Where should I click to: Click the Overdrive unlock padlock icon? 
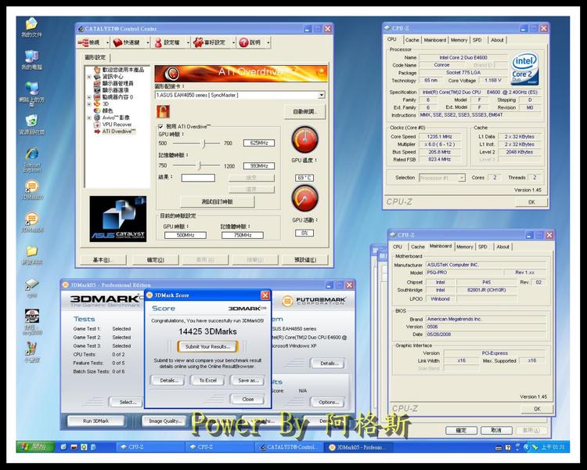click(163, 111)
